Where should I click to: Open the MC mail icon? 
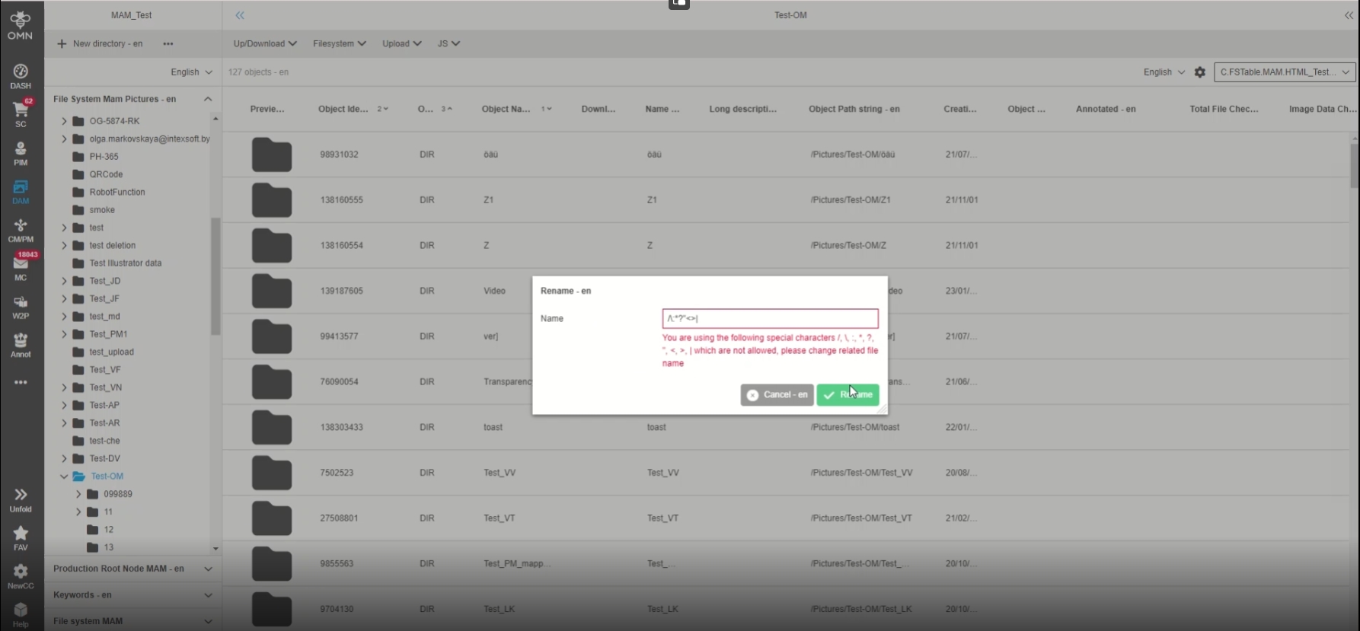[x=21, y=268]
